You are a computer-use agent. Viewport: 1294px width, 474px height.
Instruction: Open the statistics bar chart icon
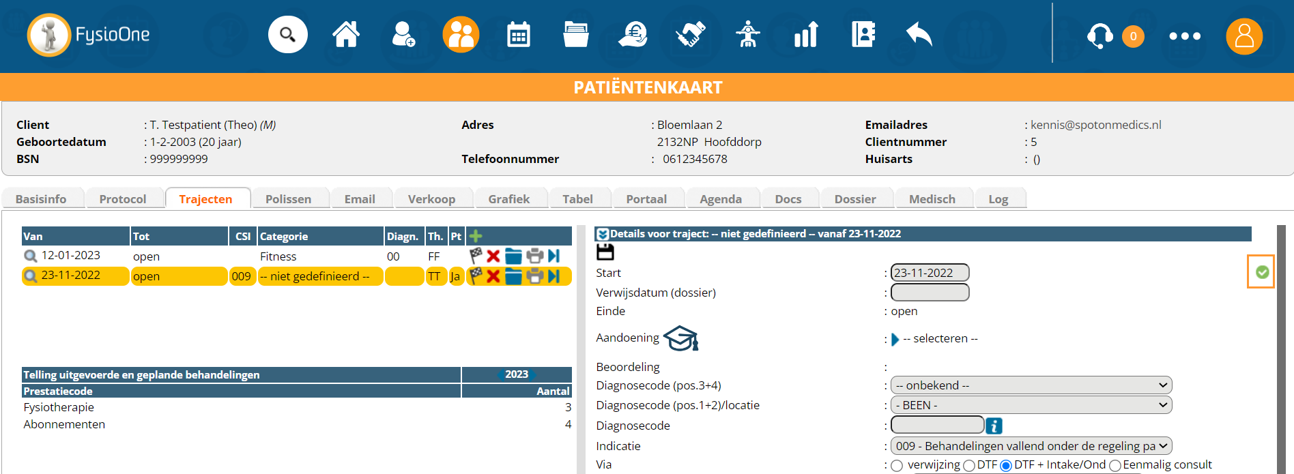tap(805, 35)
